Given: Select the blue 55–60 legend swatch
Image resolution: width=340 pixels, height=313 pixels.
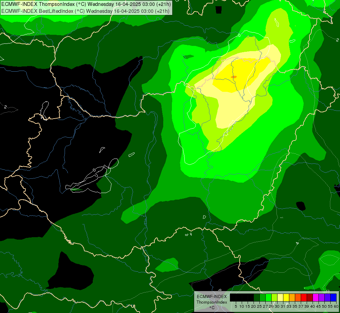Looking at the screenshot, I should click(x=333, y=297).
